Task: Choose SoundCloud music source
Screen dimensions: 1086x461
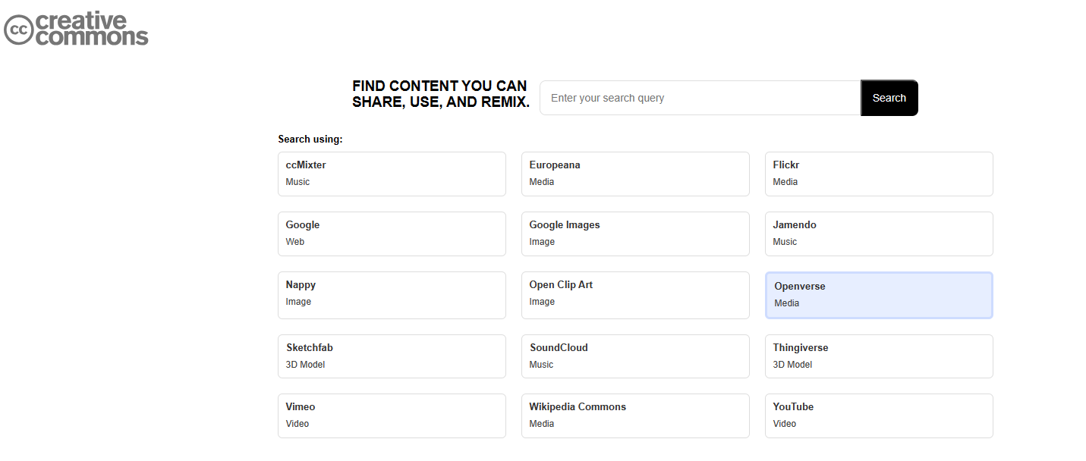Action: tap(635, 356)
